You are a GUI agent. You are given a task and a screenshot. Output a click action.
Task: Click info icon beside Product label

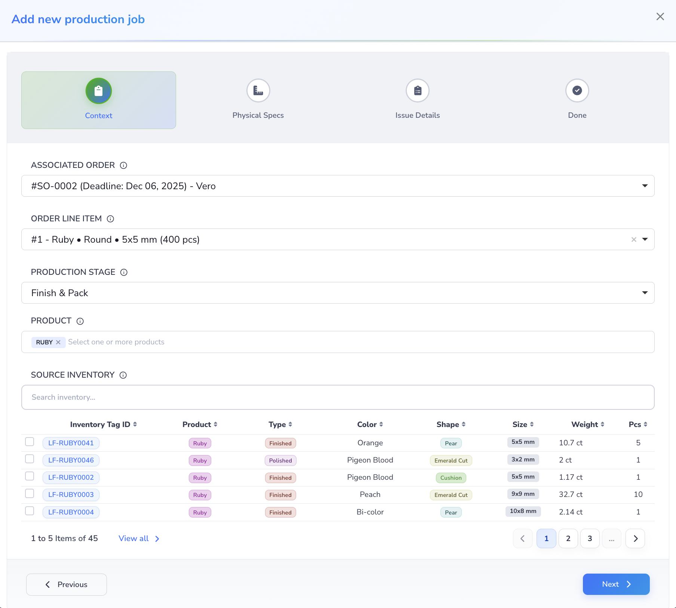coord(80,321)
